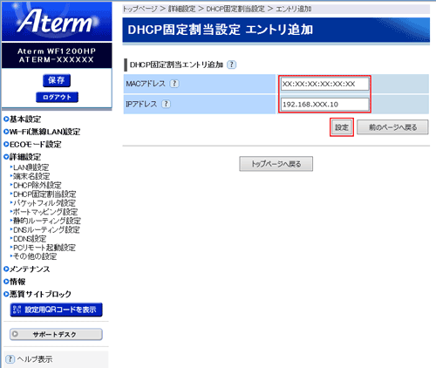Focus the IPアドレス input field

(x=324, y=104)
